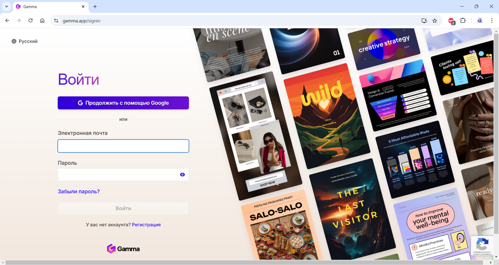The image size is (499, 265).
Task: Go to the home page icon
Action: pyautogui.click(x=42, y=20)
